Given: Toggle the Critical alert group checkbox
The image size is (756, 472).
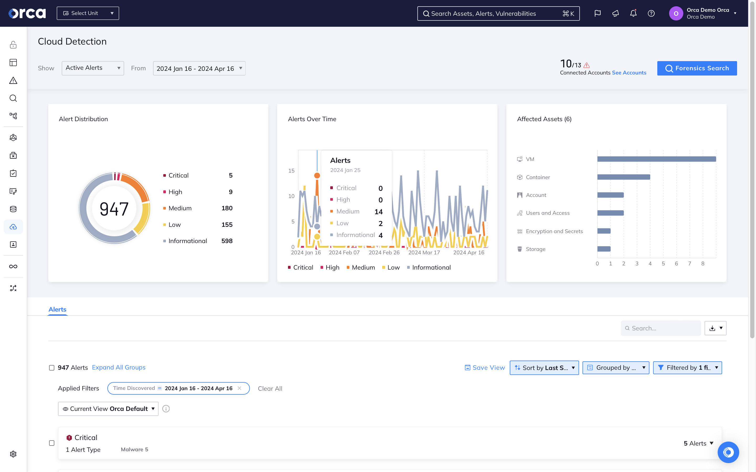Looking at the screenshot, I should 52,443.
